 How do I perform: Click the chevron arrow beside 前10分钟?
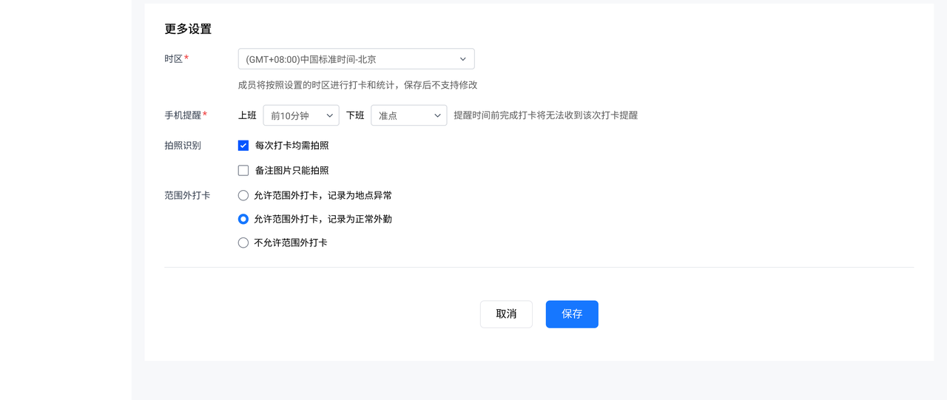click(x=330, y=115)
